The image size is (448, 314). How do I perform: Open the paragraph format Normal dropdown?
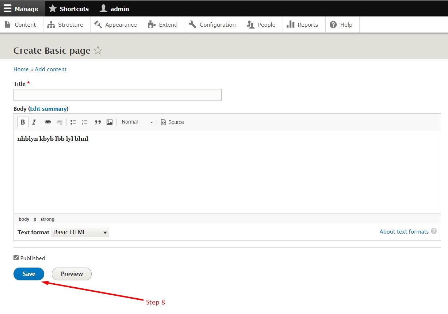pos(137,122)
